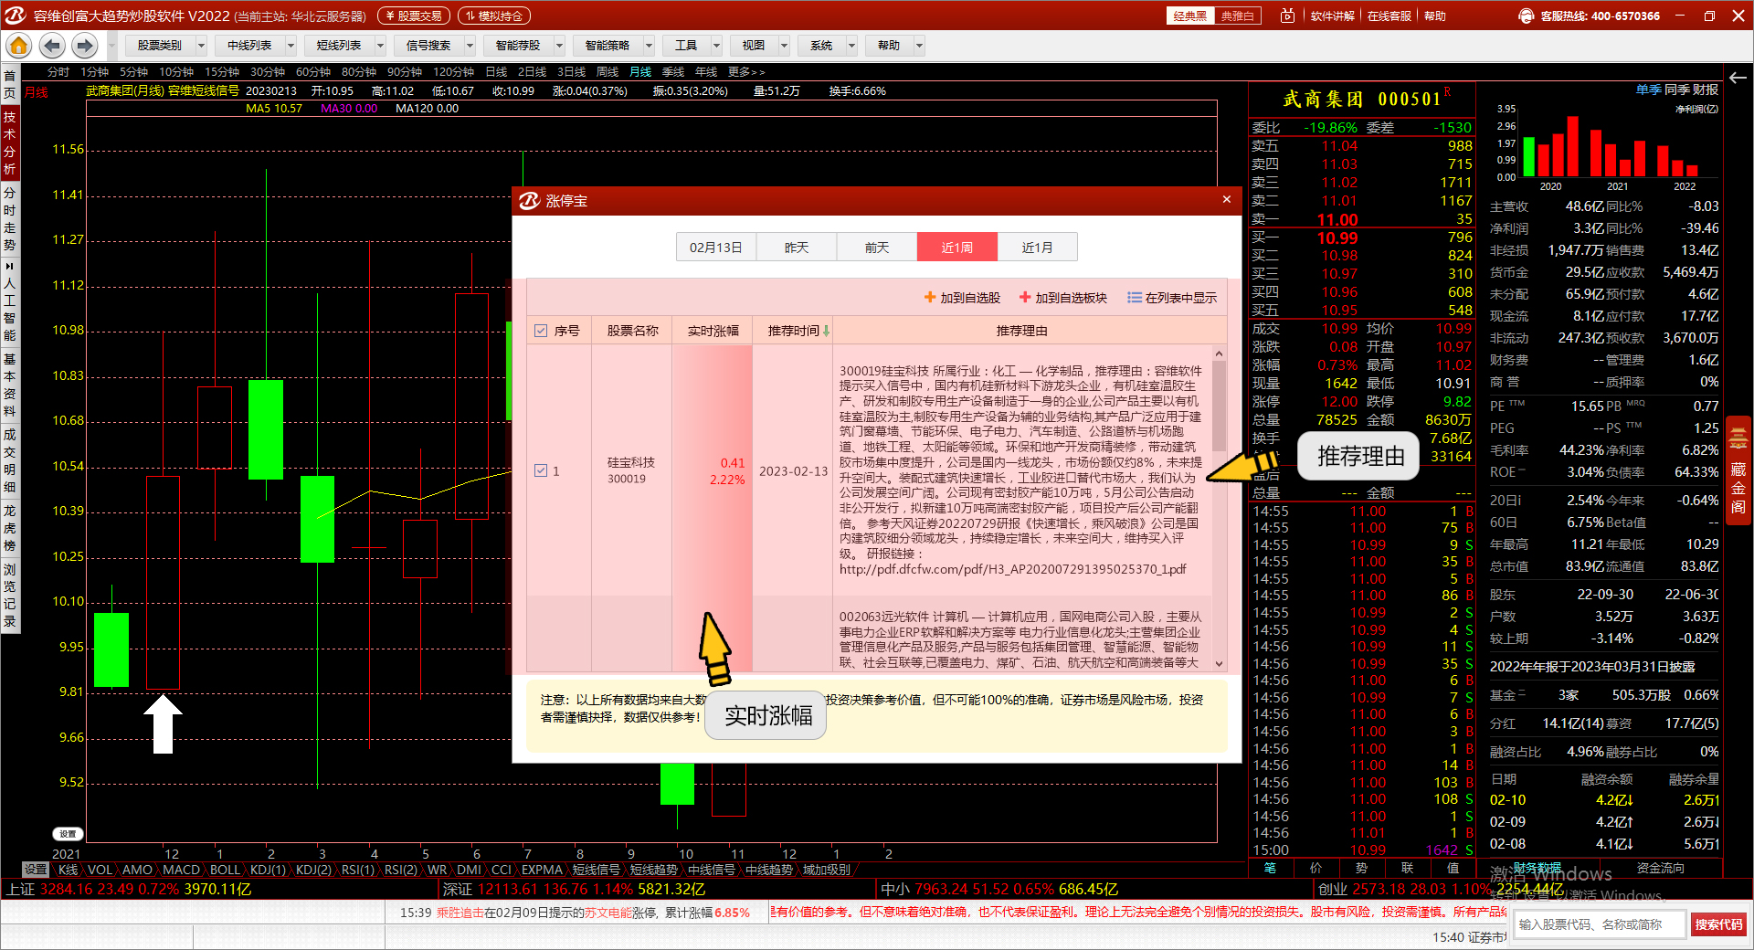Image resolution: width=1754 pixels, height=950 pixels.
Task: Open 系统 dropdown arrow
Action: click(851, 45)
